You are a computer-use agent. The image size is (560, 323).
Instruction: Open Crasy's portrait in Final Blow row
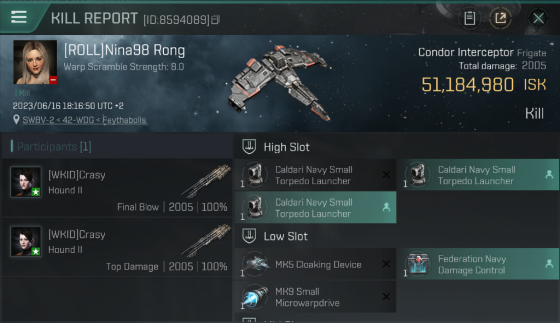point(26,182)
